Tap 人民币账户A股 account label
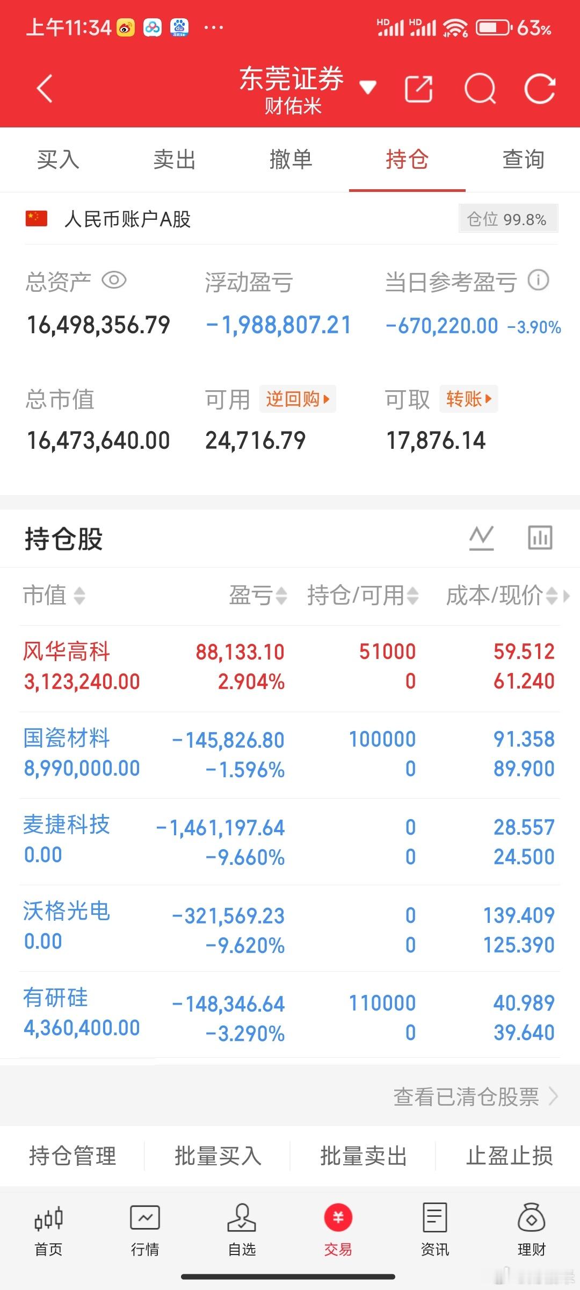580x1290 pixels. (128, 219)
